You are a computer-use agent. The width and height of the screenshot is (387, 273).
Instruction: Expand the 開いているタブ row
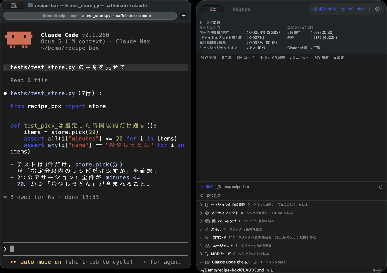point(201,221)
